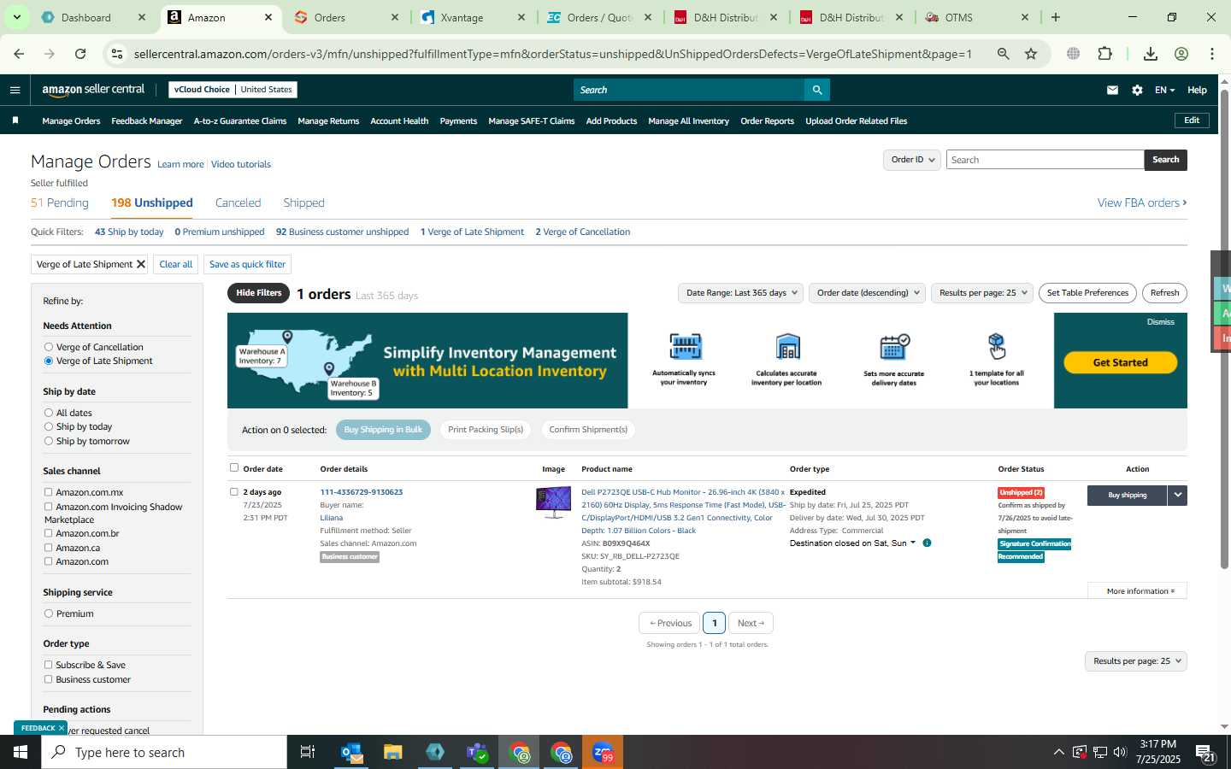This screenshot has width=1231, height=769.
Task: Open the bottom Results per page dropdown
Action: click(x=1136, y=661)
